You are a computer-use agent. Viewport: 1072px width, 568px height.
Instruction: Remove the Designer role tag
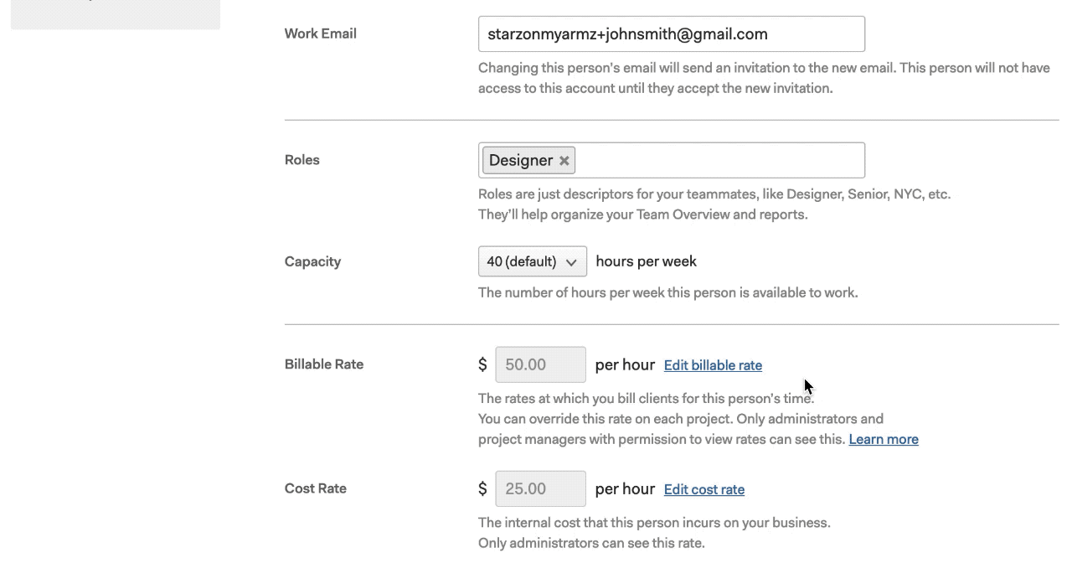(x=564, y=161)
